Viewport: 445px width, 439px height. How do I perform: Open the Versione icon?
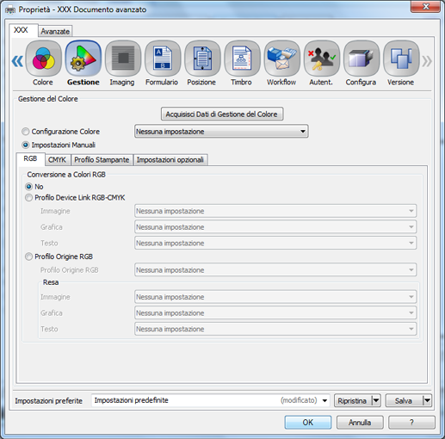pos(401,59)
